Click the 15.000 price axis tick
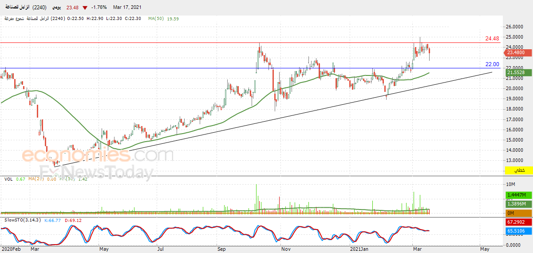The width and height of the screenshot is (533, 253). pos(514,140)
